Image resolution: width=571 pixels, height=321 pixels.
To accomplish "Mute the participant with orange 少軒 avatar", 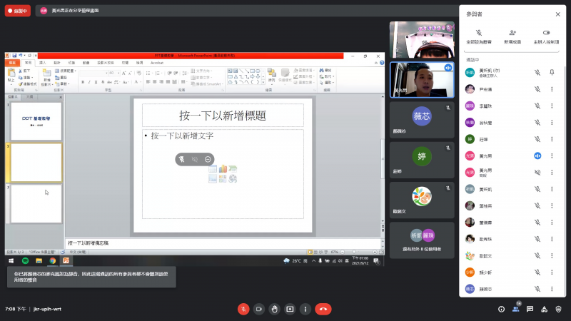I will [x=537, y=272].
